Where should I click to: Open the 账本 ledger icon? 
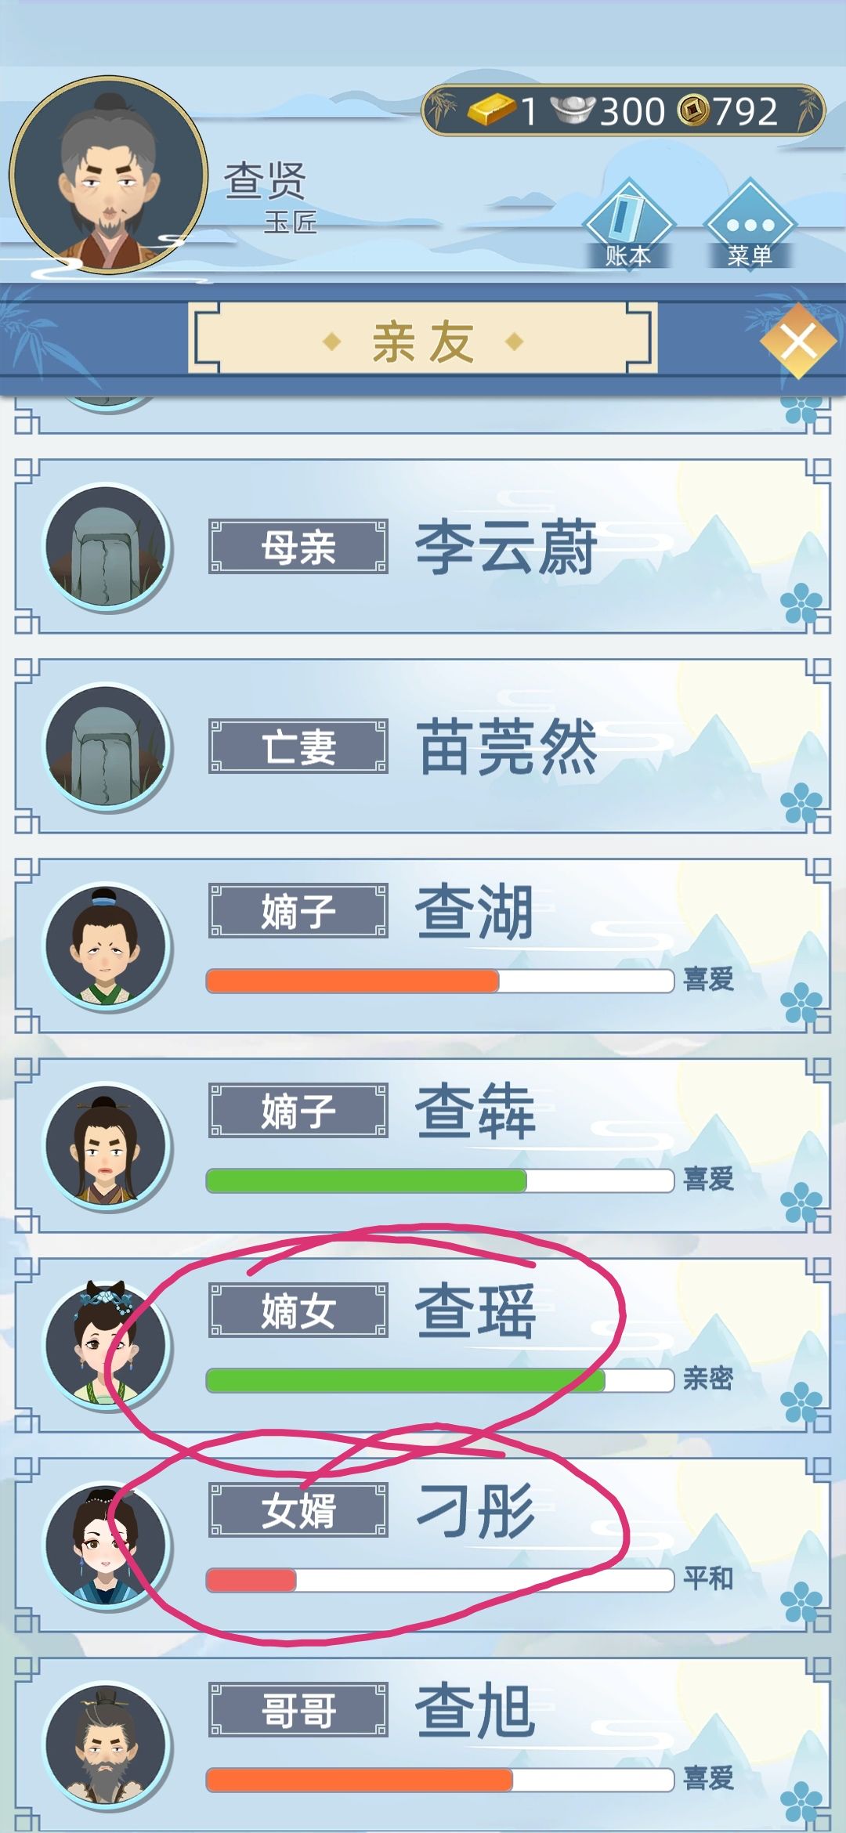627,225
